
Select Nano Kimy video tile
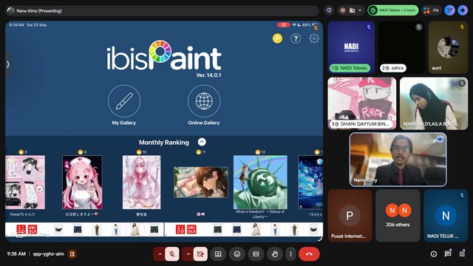coord(398,160)
